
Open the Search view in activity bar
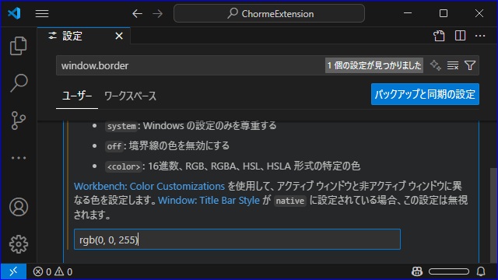19,83
